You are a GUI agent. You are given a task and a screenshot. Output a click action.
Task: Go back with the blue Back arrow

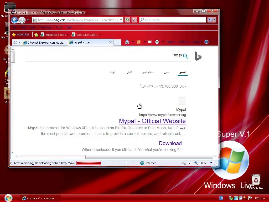click(x=14, y=20)
